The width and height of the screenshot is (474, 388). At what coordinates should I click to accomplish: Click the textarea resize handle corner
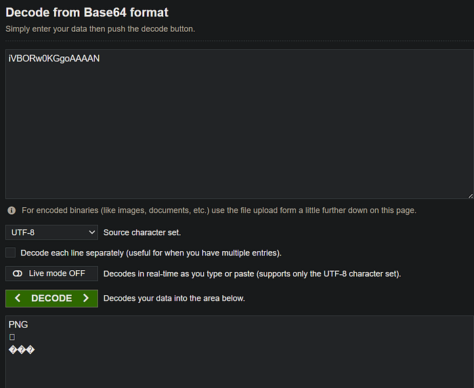click(x=471, y=196)
